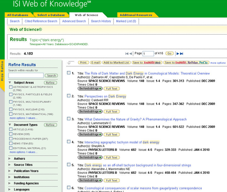The height and width of the screenshot is (192, 227).
Task: Check Physics, Nuclear subject area
Action: tap(11, 109)
